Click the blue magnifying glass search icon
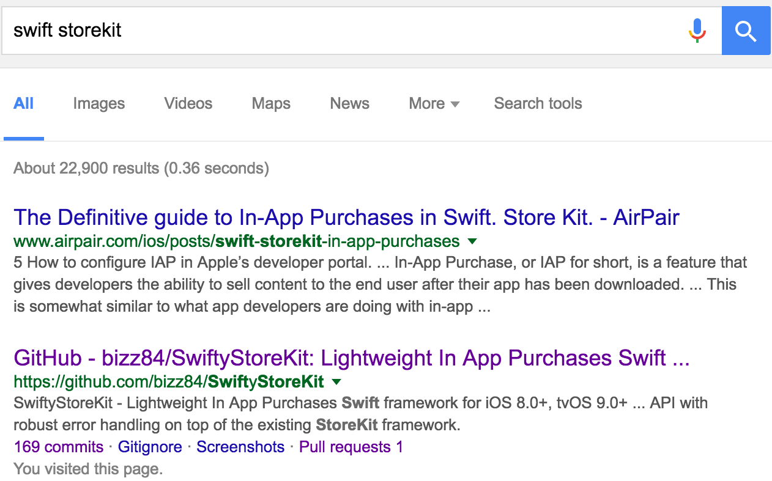772x481 pixels. click(746, 31)
